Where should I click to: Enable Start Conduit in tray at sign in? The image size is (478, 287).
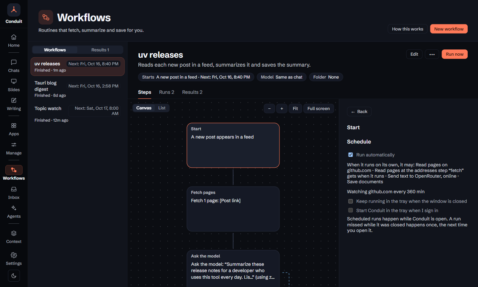click(351, 210)
